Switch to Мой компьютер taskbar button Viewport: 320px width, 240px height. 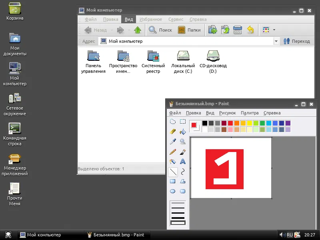tap(51, 235)
